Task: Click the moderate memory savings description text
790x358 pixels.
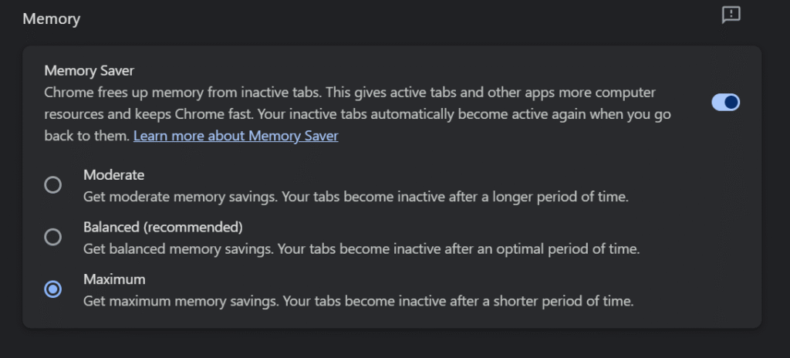Action: click(x=356, y=197)
